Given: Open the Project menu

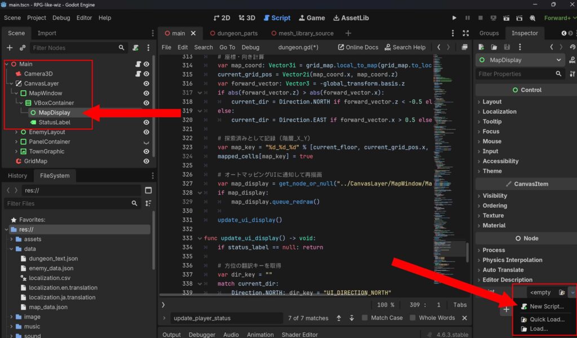Looking at the screenshot, I should [x=37, y=17].
